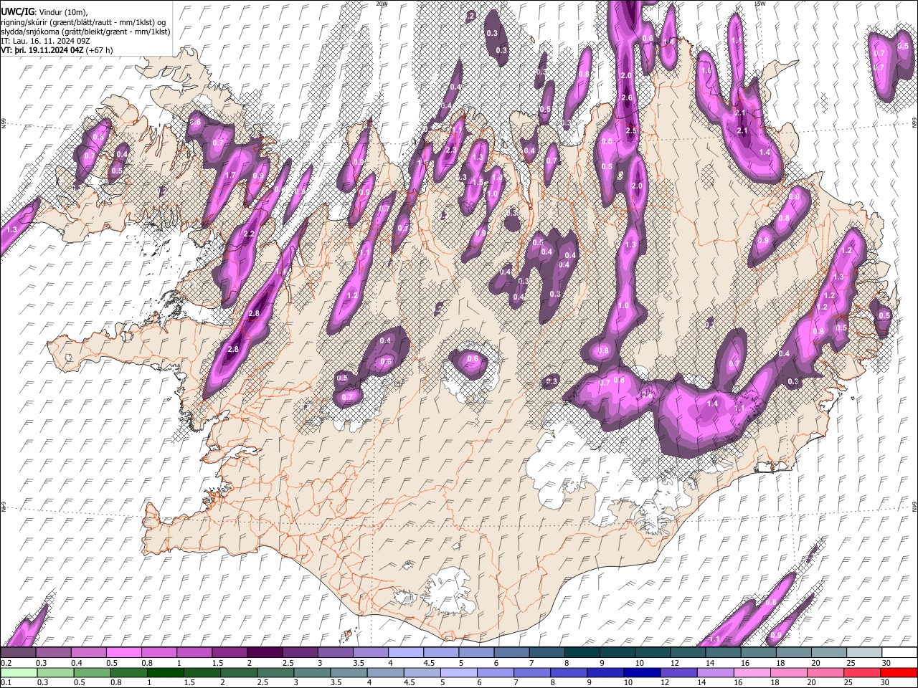Pick the light pink lower swatch at 16
This screenshot has width=918, height=688.
click(753, 672)
